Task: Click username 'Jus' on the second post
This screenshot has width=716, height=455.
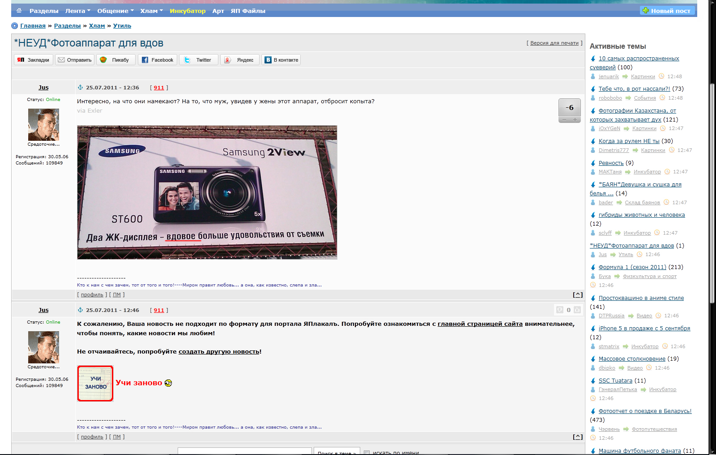Action: (x=43, y=310)
